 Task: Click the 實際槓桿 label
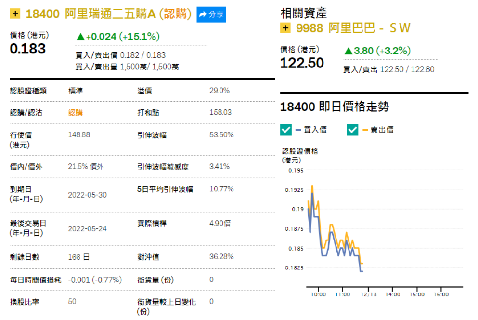click(152, 223)
